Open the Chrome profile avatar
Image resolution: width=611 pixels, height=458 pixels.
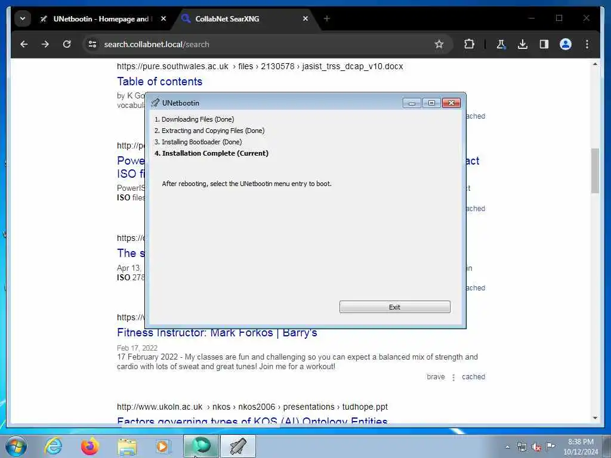click(566, 44)
